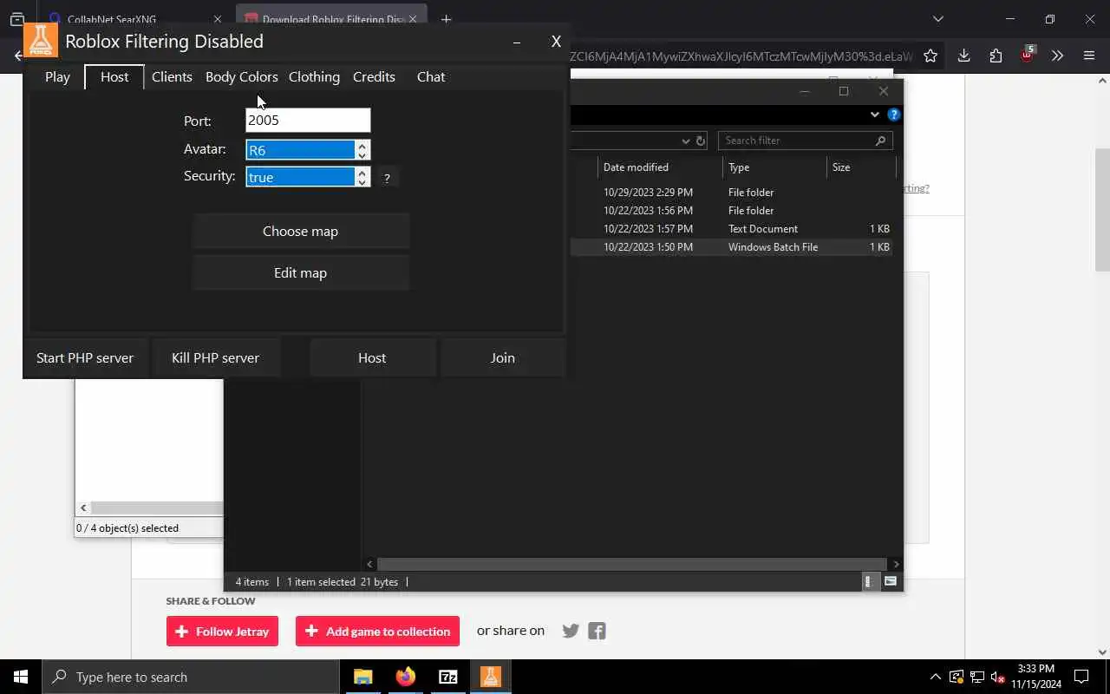Viewport: 1110px width, 694px height.
Task: Click the search magnifier icon in Explorer
Action: click(x=880, y=141)
